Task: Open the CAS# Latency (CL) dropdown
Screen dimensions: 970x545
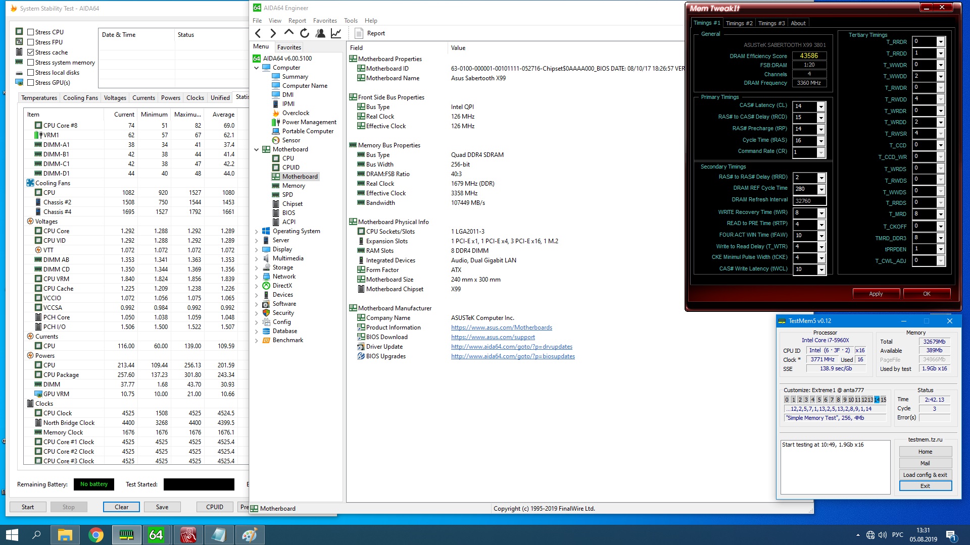Action: [x=821, y=106]
